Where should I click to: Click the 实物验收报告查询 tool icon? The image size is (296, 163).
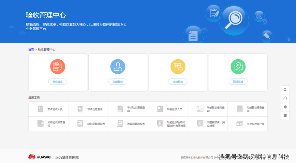tap(40, 124)
